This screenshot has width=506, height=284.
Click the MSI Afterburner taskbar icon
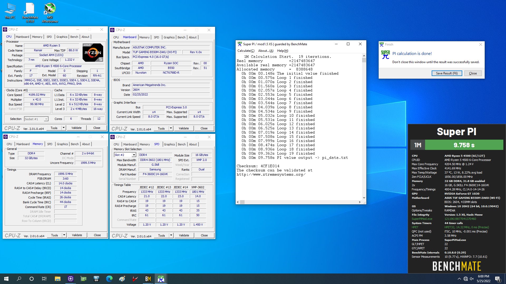click(x=135, y=279)
